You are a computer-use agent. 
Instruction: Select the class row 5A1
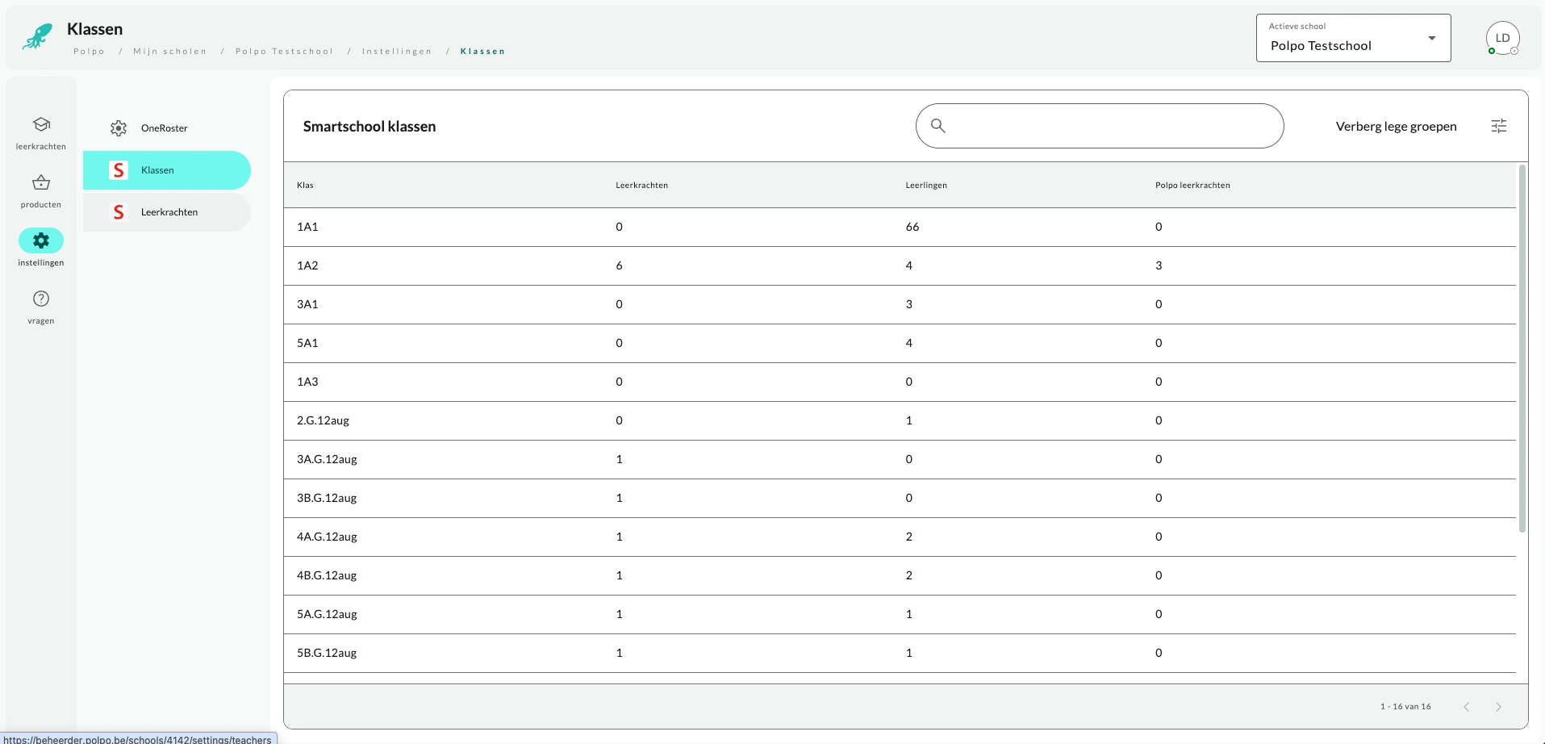click(x=900, y=344)
